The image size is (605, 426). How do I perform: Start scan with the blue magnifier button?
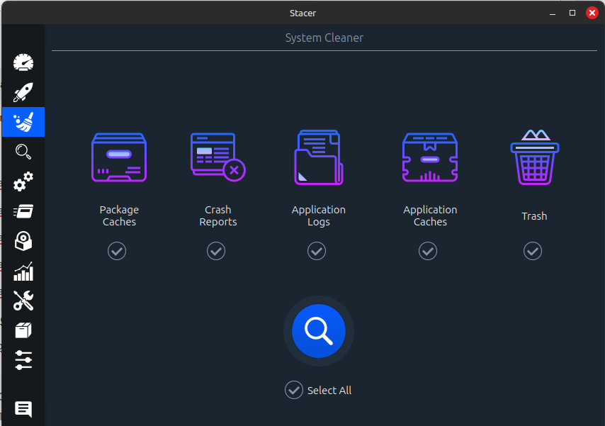click(x=319, y=330)
